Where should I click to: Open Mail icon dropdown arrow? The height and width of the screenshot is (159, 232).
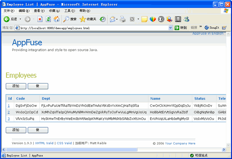tap(117, 19)
